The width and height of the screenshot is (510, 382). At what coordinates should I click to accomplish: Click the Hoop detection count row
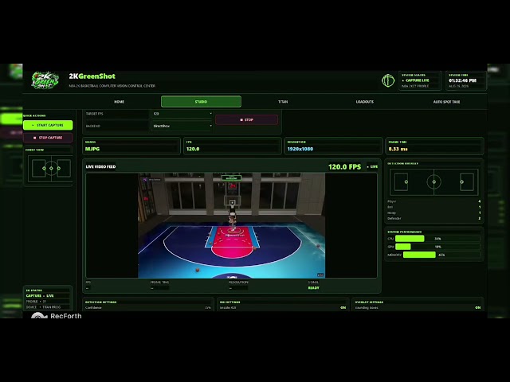click(433, 212)
